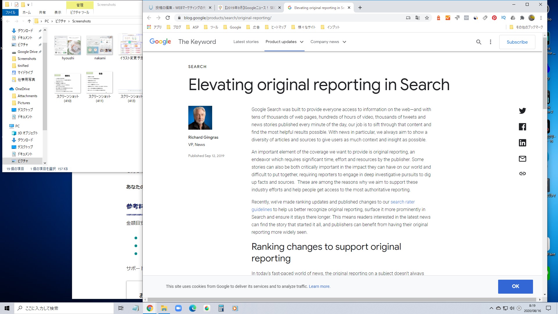
Task: Click The Keyword blog title
Action: 197,42
